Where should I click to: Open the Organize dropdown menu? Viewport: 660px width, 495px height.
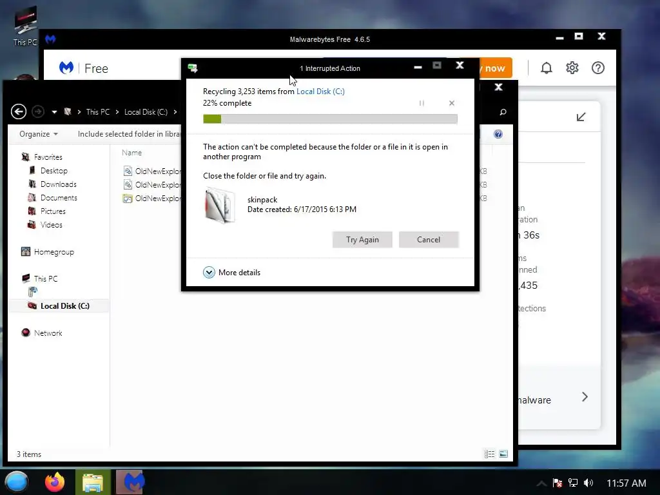click(38, 134)
